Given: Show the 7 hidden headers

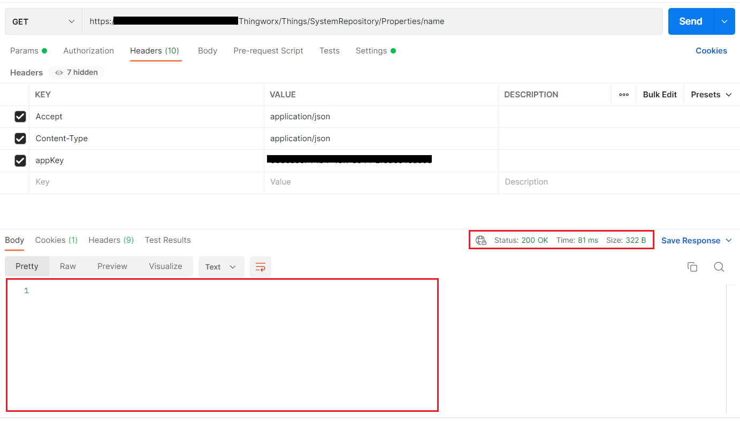Looking at the screenshot, I should tap(75, 72).
